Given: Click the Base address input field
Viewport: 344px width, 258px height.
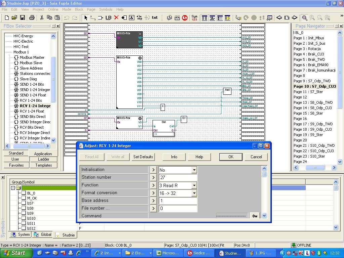Looking at the screenshot, I should click(x=178, y=201).
